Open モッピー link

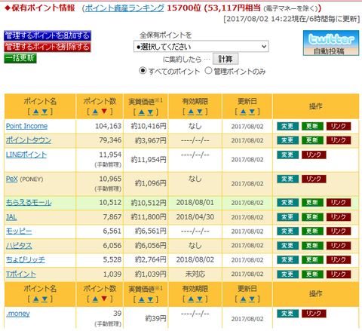tap(19, 231)
